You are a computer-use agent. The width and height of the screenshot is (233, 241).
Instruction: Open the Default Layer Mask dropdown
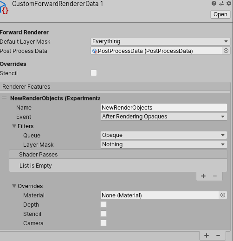click(161, 41)
